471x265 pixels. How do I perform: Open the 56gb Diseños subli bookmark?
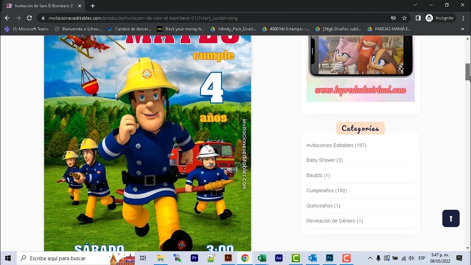[x=339, y=29]
